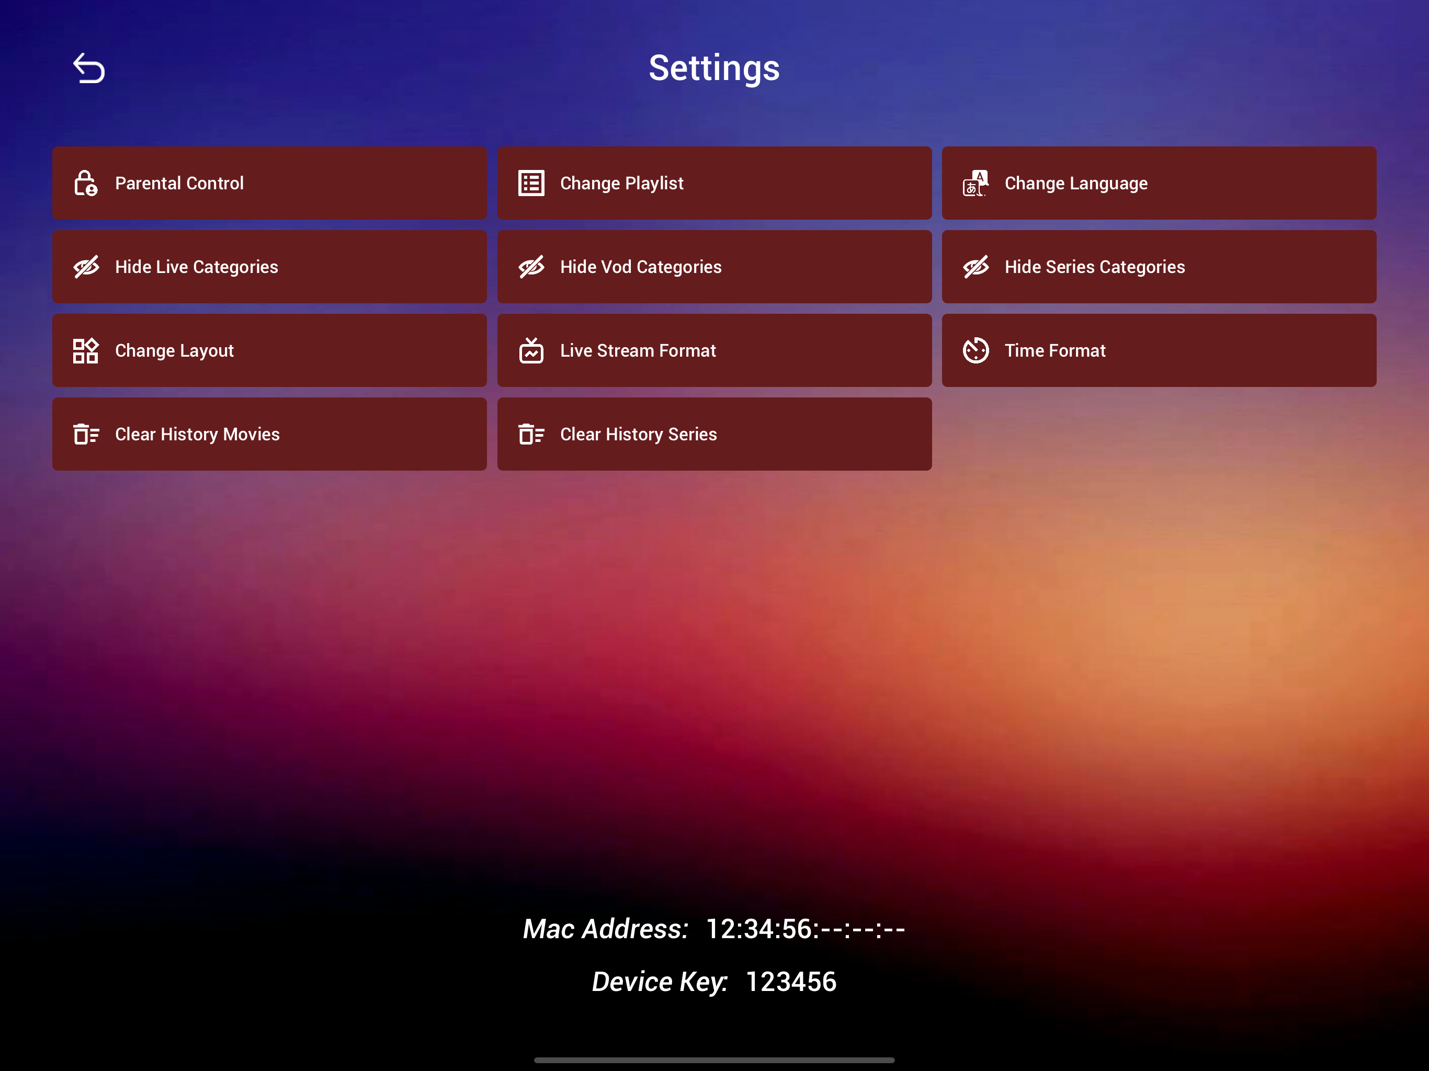Click the Device Key value 123456
The width and height of the screenshot is (1429, 1071).
pos(791,982)
